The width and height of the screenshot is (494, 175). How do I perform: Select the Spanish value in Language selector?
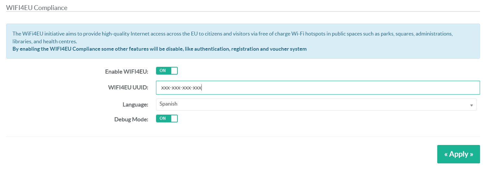169,104
